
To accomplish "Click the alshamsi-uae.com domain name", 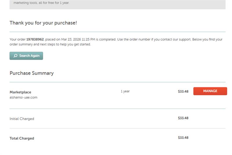I will pyautogui.click(x=23, y=98).
